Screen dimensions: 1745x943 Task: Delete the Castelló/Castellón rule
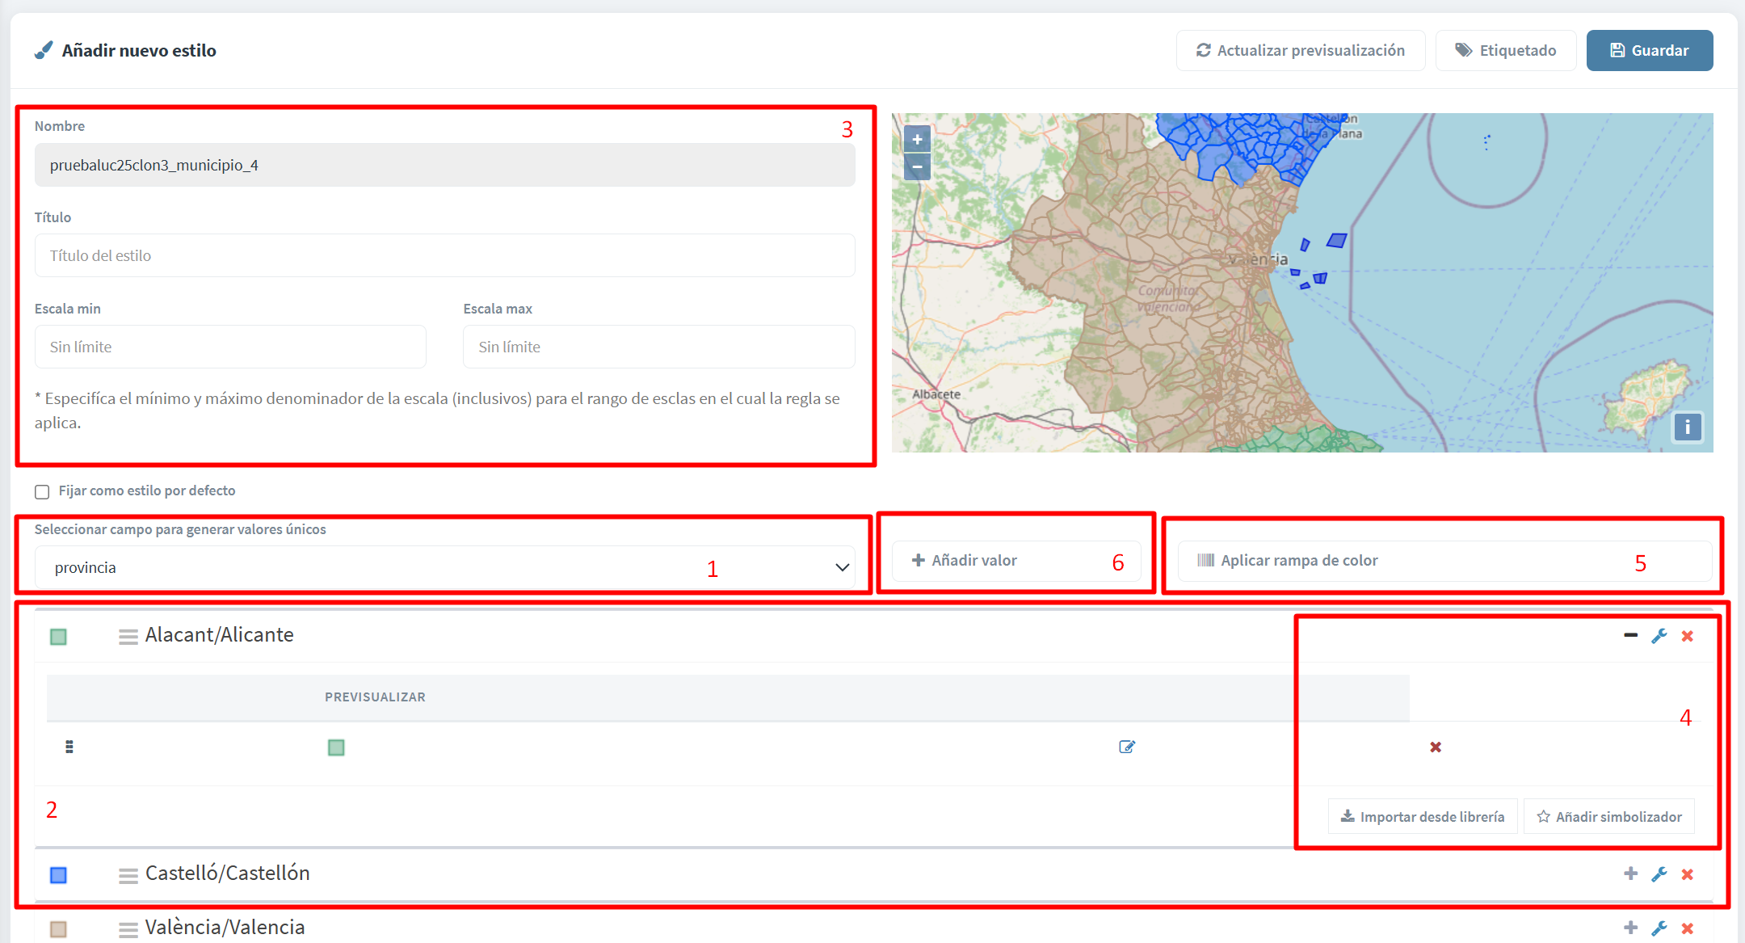(1688, 874)
